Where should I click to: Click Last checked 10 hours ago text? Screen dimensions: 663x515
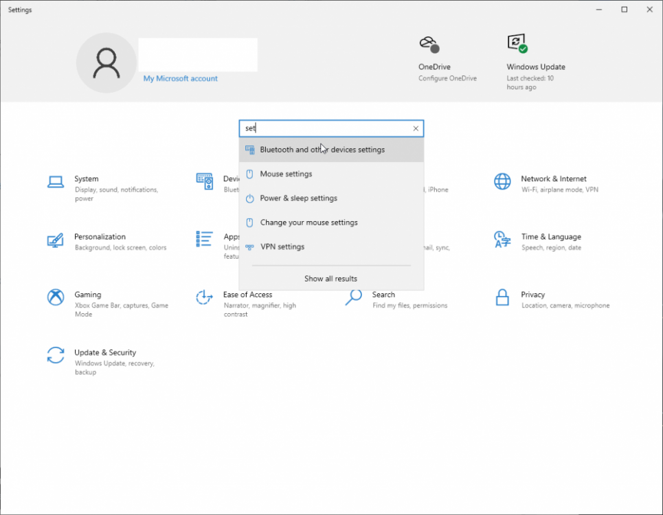coord(530,83)
